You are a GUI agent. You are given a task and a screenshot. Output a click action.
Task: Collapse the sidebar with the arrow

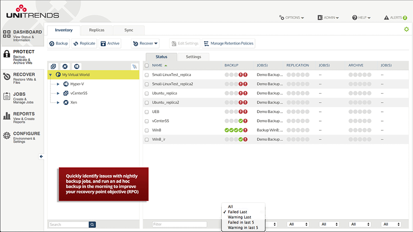click(x=41, y=156)
